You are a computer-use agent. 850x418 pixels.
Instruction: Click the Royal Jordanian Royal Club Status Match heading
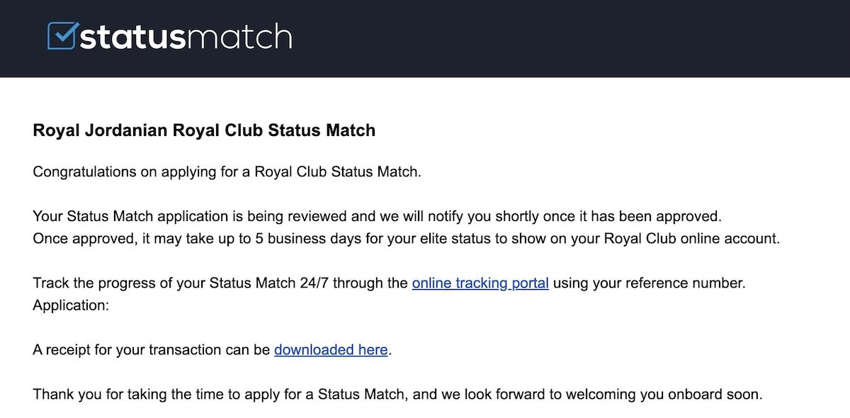(204, 130)
